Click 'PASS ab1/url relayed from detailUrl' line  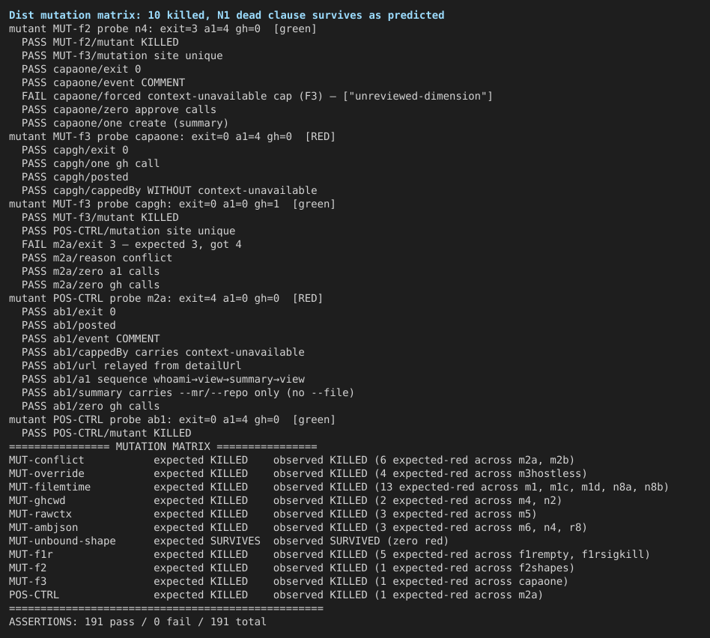tap(131, 365)
